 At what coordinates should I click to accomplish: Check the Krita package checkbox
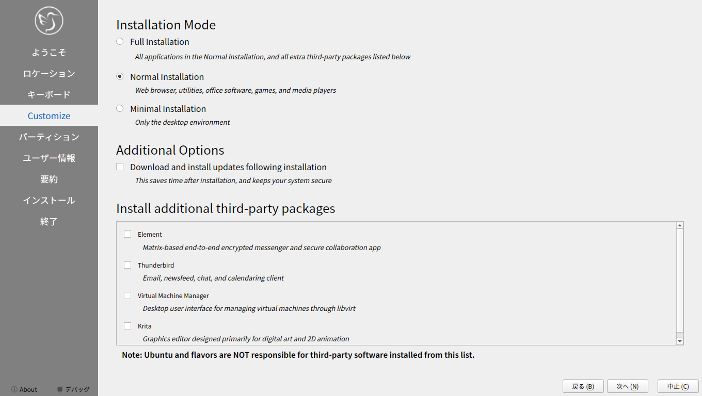[x=127, y=326]
